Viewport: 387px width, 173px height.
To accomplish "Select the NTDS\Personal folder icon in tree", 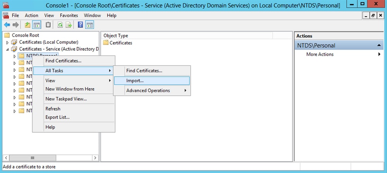I will pyautogui.click(x=22, y=56).
